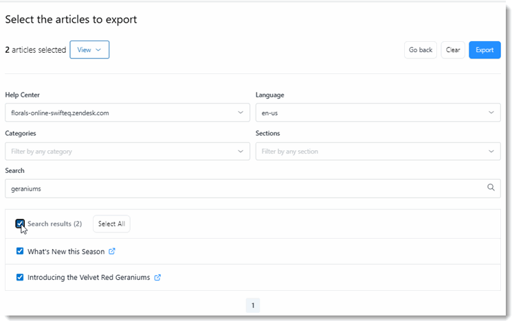The height and width of the screenshot is (321, 512).
Task: Open external link for Introducing the Velvet Red Geraniums
Action: [157, 277]
